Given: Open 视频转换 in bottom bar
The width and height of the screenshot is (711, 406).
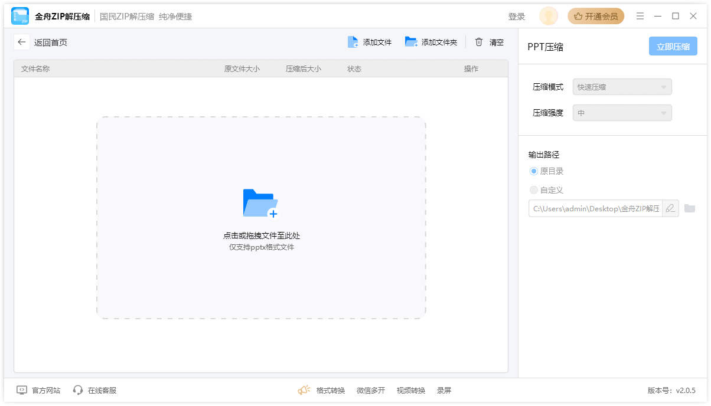Looking at the screenshot, I should tap(411, 391).
